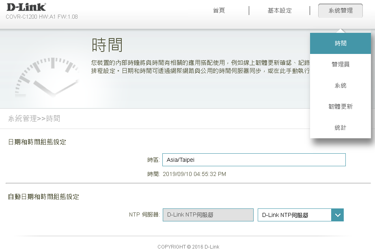The height and width of the screenshot is (251, 375).
Task: Expand the D-Link NTP伺服器 combo box
Action: pos(294,215)
